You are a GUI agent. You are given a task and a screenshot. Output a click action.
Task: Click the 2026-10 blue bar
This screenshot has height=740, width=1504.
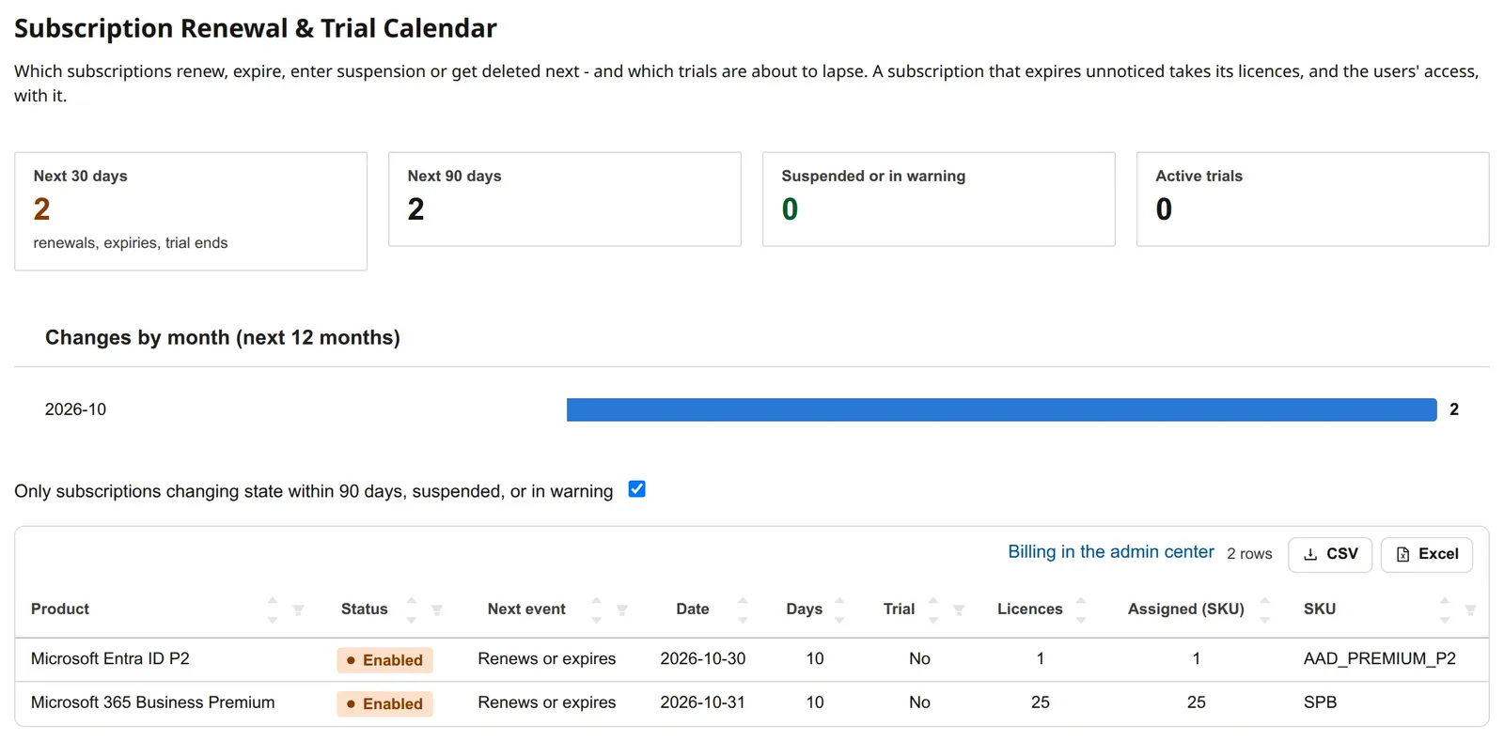coord(1002,409)
